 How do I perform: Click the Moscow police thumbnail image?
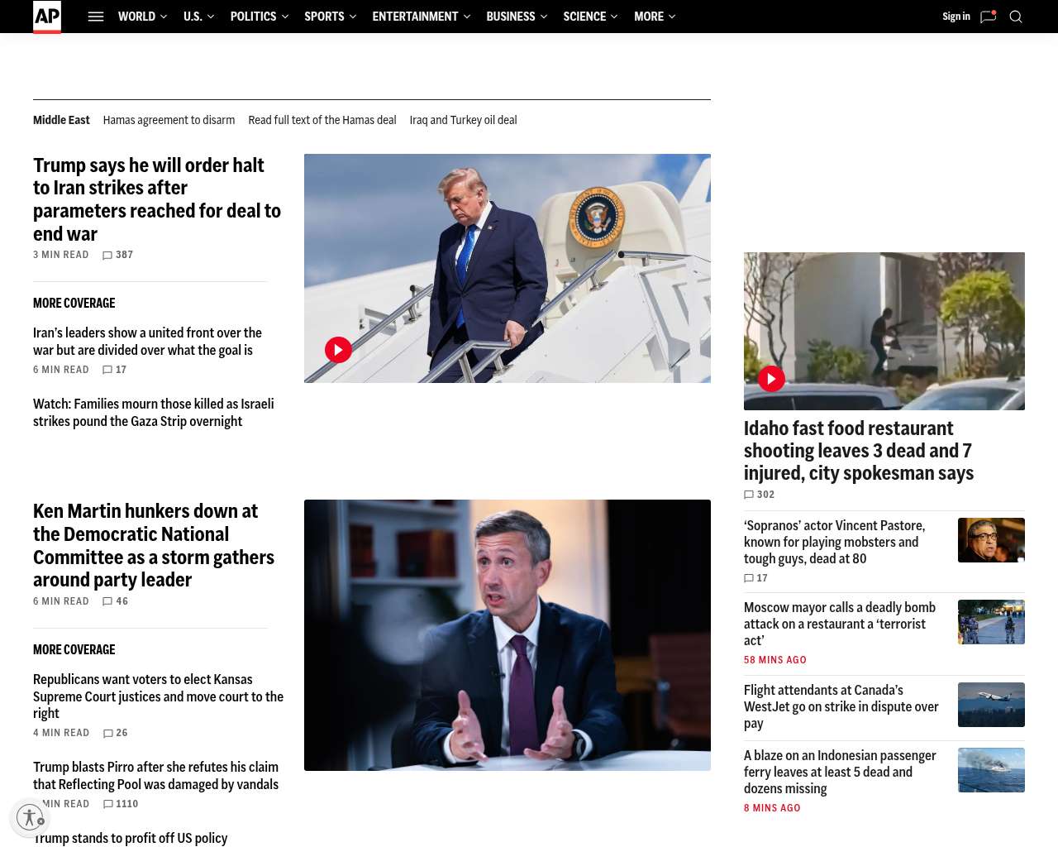point(991,622)
